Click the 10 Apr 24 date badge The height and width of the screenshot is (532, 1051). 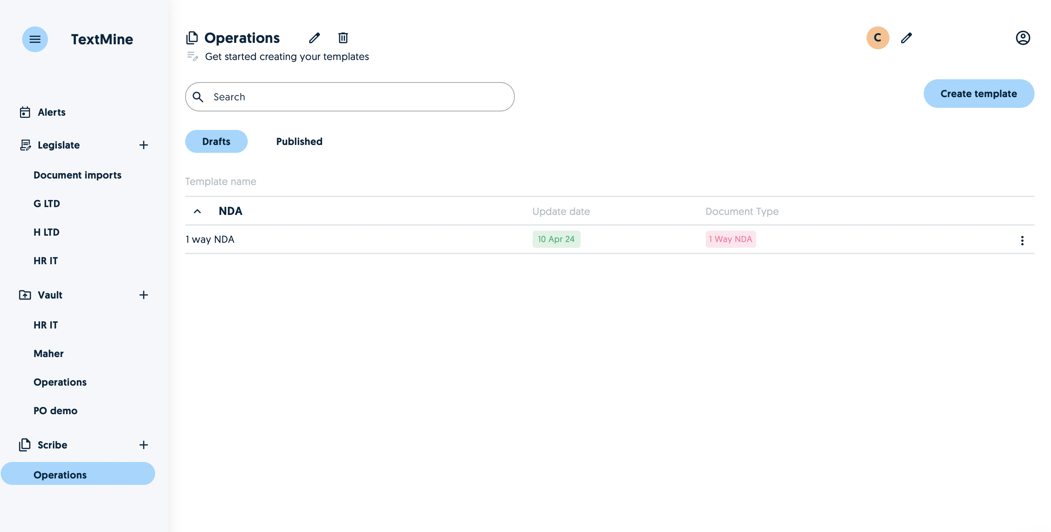pyautogui.click(x=556, y=239)
